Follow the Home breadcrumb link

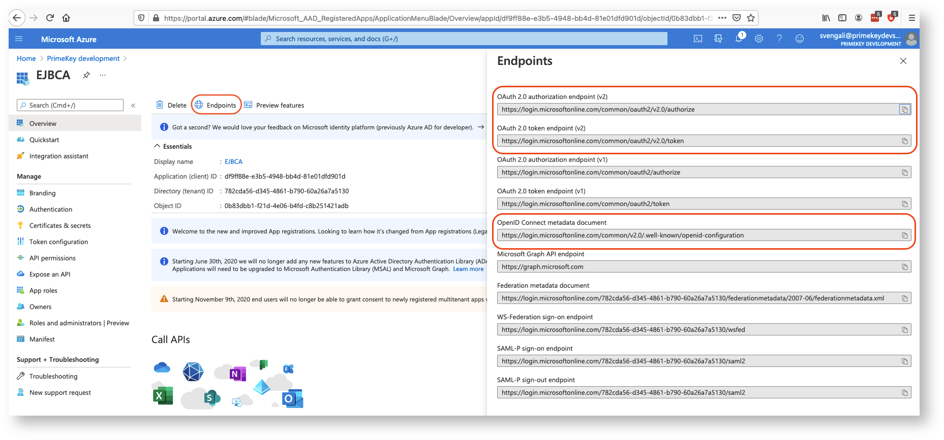(26, 58)
